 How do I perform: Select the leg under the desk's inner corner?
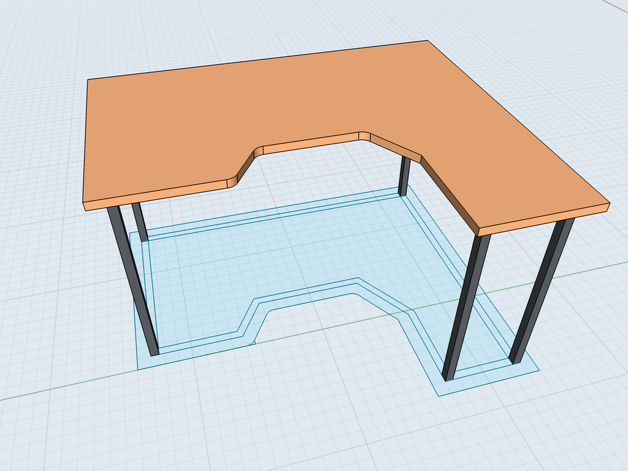405,176
